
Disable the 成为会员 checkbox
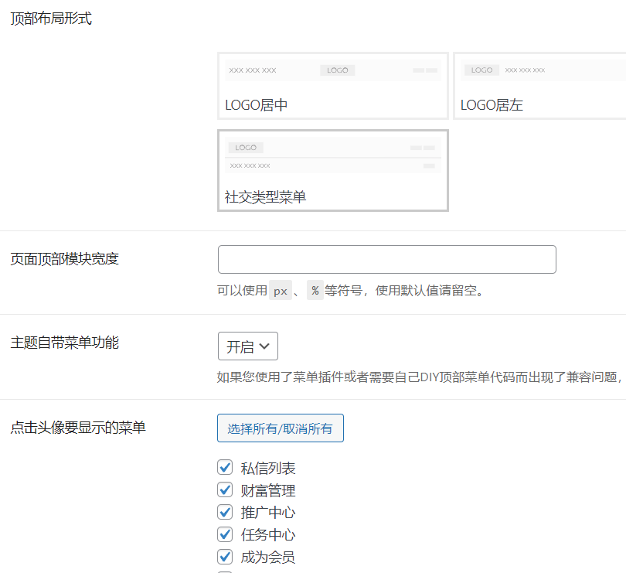coord(225,556)
